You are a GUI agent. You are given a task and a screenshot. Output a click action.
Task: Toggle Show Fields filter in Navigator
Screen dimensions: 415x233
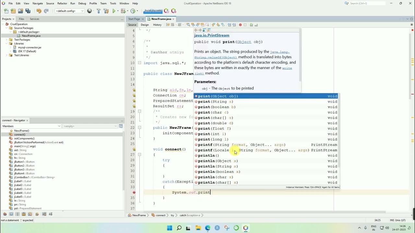click(x=11, y=214)
